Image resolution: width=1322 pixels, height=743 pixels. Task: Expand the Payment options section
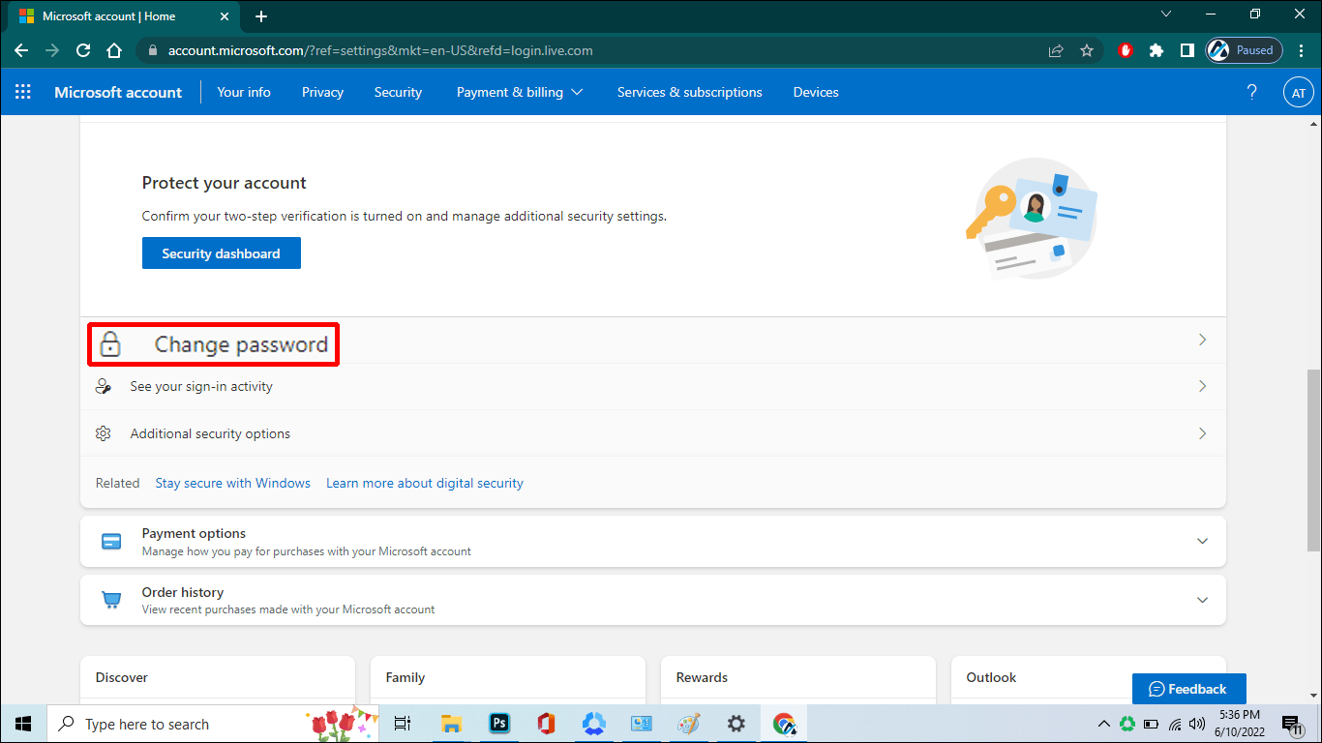1202,541
